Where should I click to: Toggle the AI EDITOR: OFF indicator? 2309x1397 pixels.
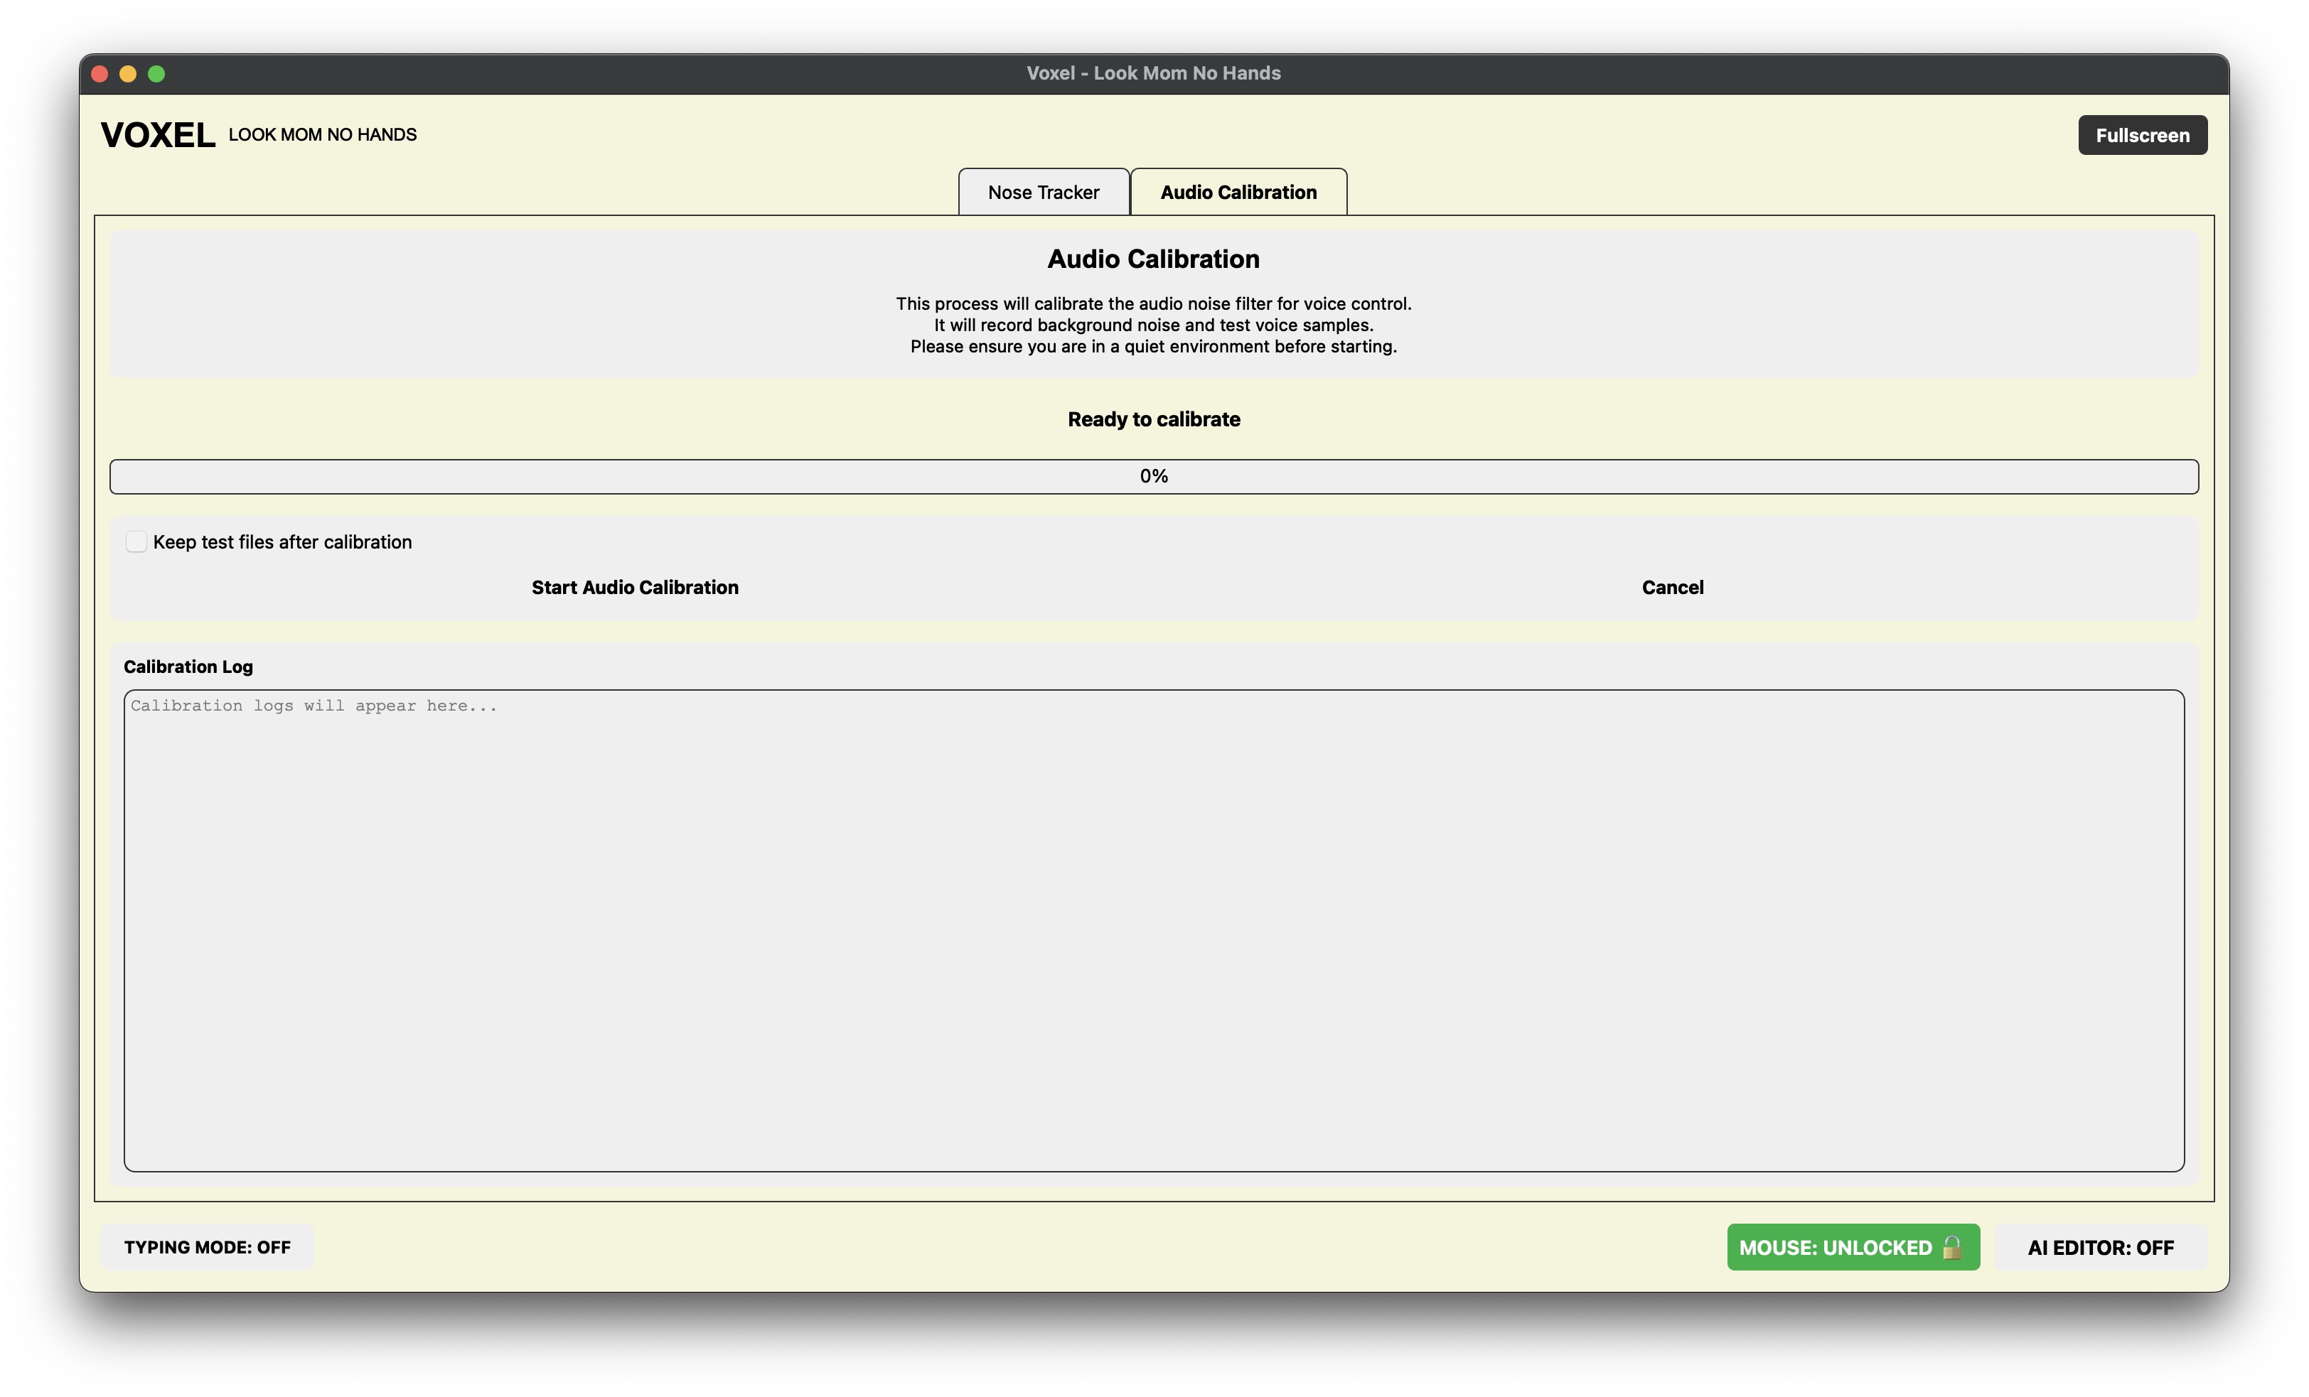[2100, 1247]
